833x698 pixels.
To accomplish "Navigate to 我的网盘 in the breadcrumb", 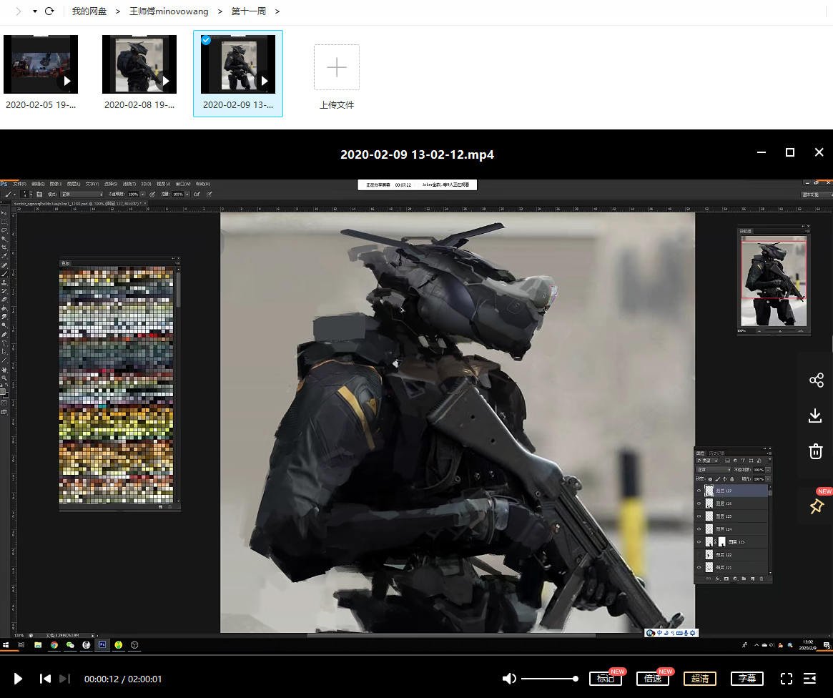I will [89, 11].
